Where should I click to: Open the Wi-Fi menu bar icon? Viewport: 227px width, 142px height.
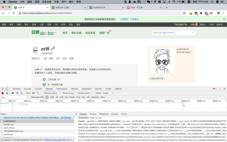point(174,2)
